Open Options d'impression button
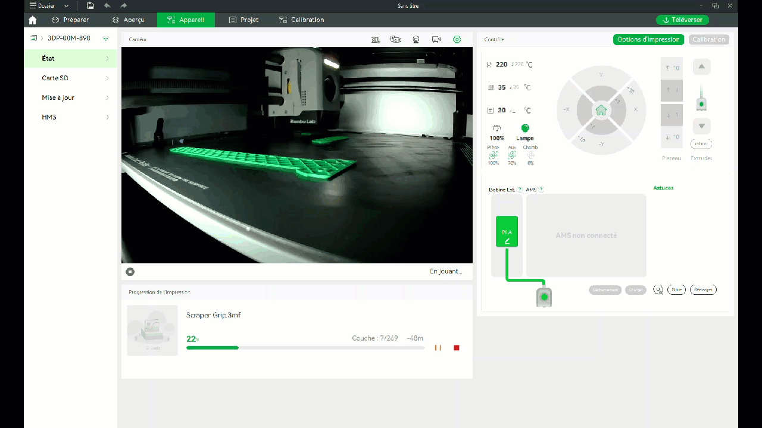762x428 pixels. point(648,39)
